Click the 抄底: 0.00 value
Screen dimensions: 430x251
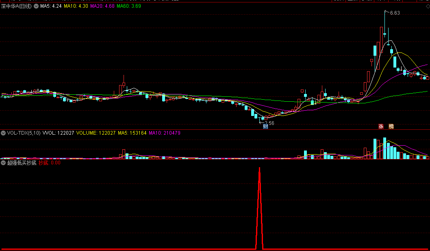point(50,163)
